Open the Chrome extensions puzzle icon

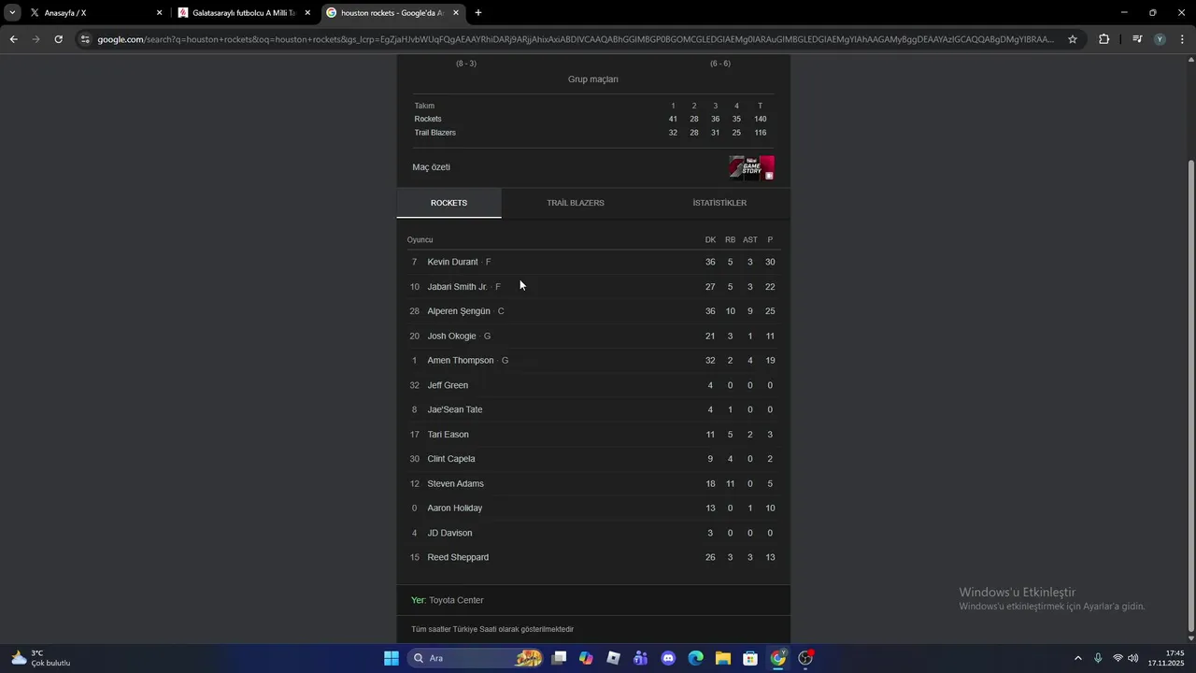1104,39
